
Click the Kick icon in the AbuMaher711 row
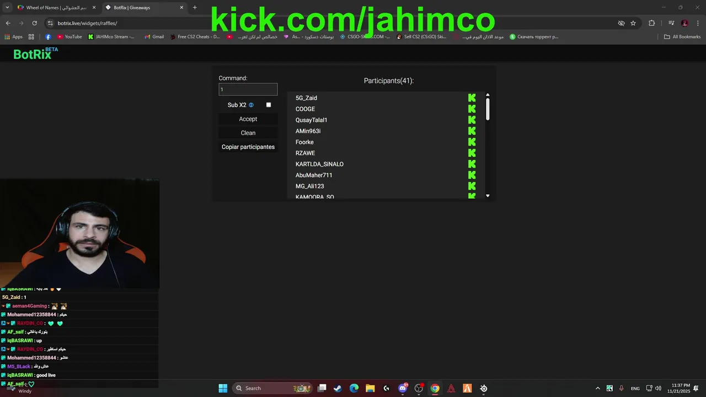472,175
